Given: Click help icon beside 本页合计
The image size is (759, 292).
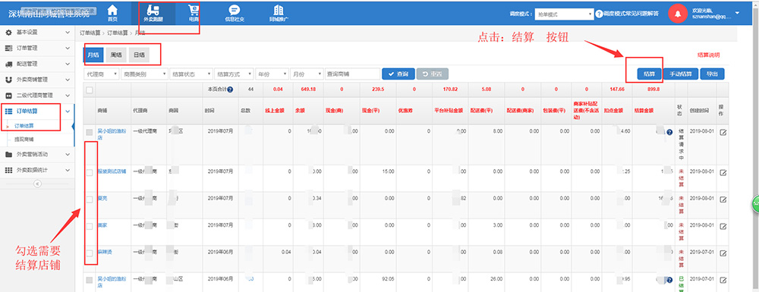Looking at the screenshot, I should (x=230, y=89).
